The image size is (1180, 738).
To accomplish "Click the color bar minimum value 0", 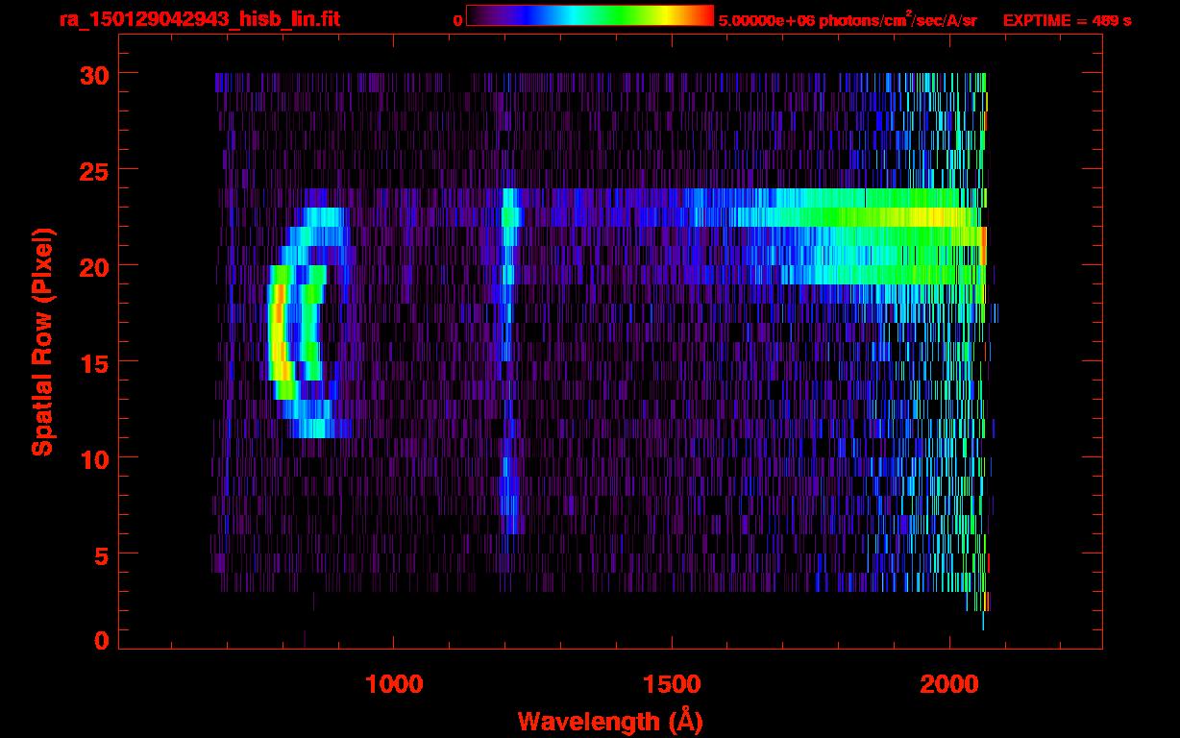I will 457,20.
